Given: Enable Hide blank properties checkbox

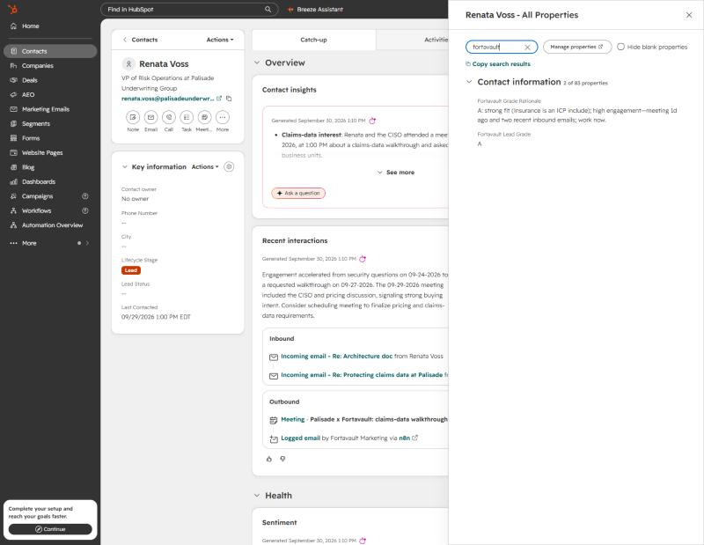Looking at the screenshot, I should 620,47.
